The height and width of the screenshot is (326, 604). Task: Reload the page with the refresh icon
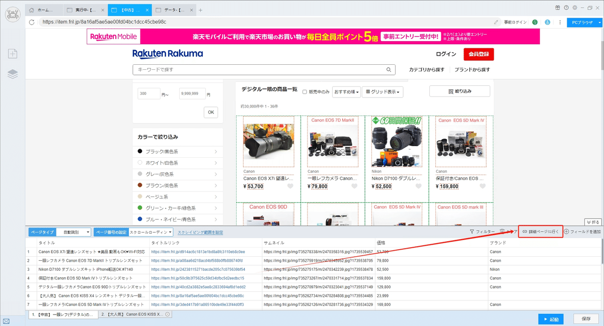coord(32,22)
